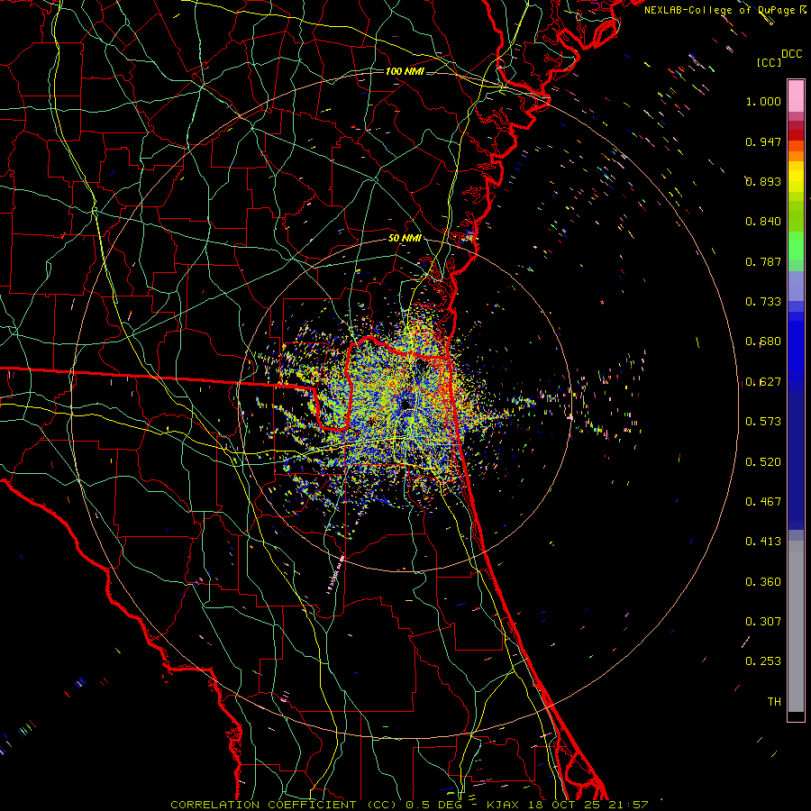Select the 1.000 legend value
This screenshot has width=811, height=811.
coord(763,101)
